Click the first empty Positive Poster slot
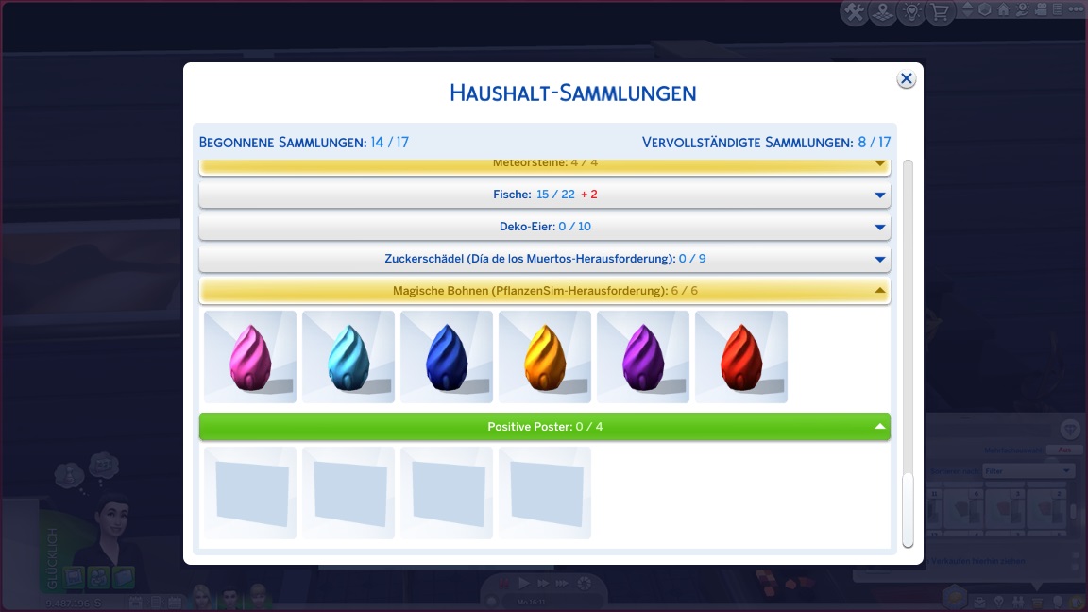 tap(250, 493)
